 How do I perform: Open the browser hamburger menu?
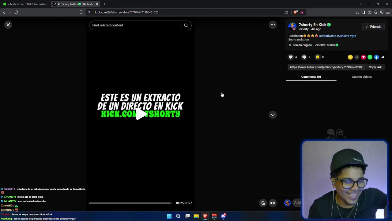tap(388, 12)
